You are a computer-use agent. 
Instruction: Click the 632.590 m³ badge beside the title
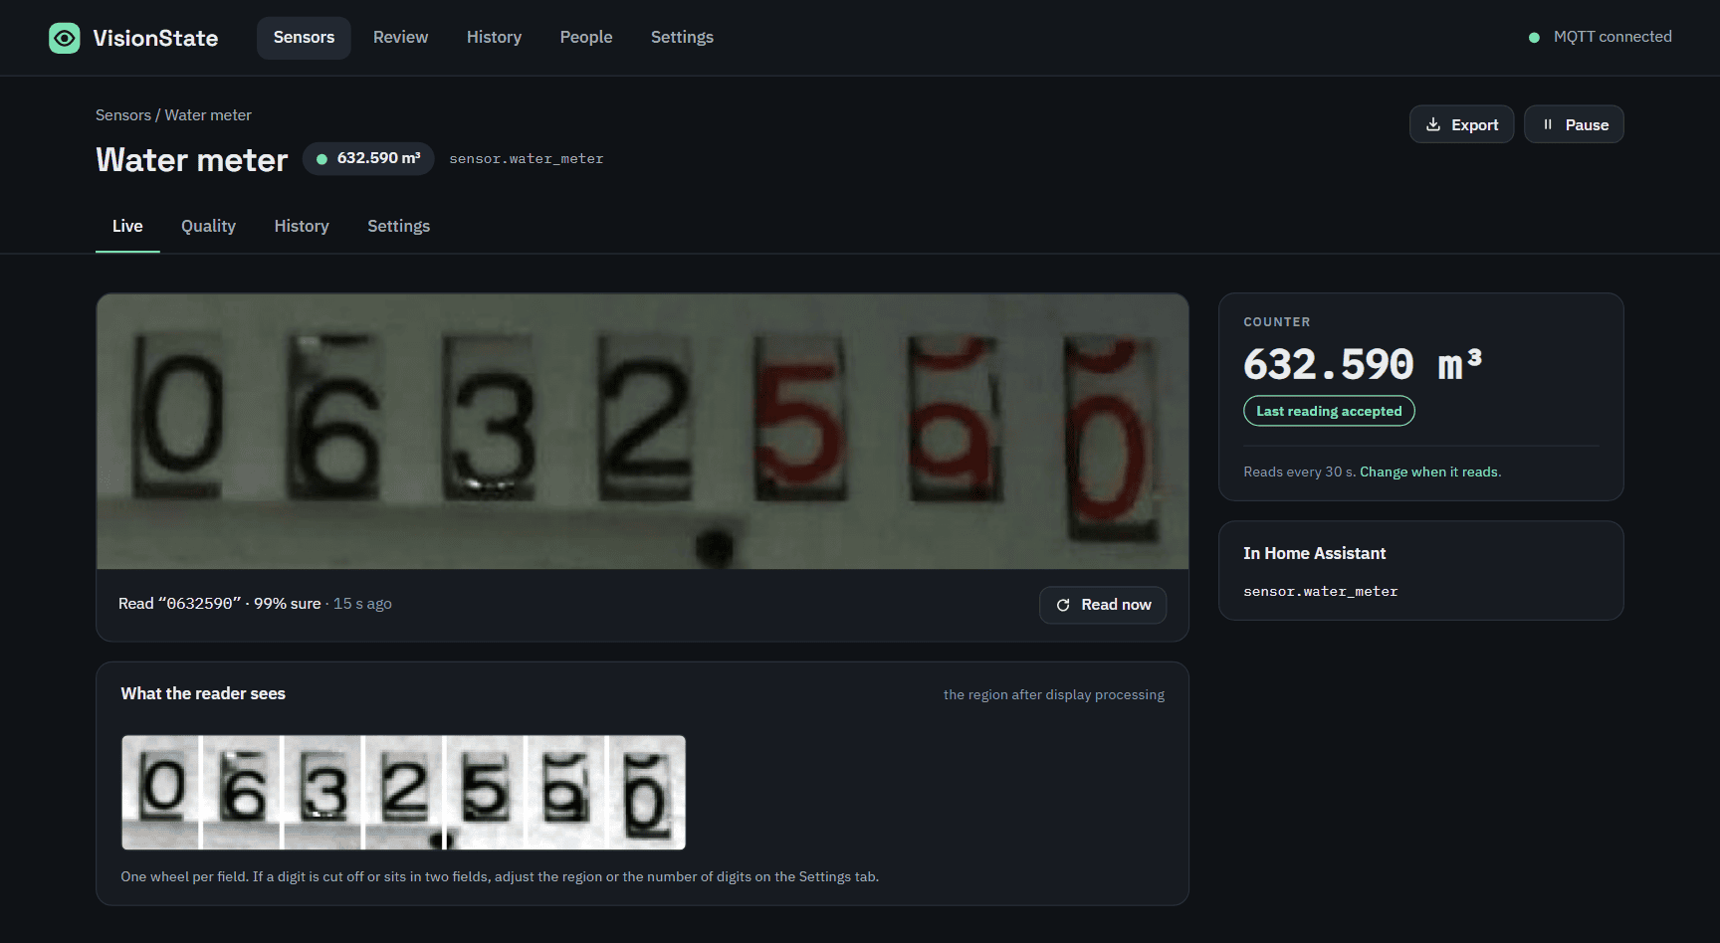pyautogui.click(x=368, y=158)
